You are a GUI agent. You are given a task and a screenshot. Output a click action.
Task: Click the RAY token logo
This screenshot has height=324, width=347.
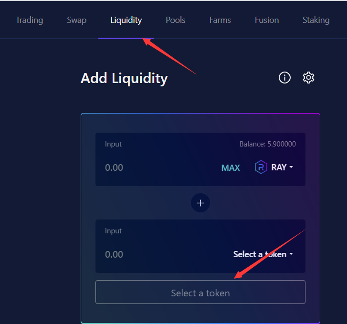pos(261,167)
